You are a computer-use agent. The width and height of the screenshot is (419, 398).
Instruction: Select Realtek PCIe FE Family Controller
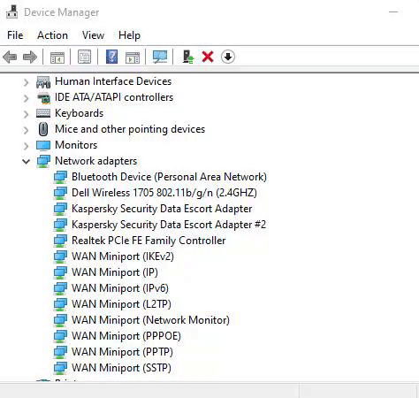pyautogui.click(x=149, y=241)
